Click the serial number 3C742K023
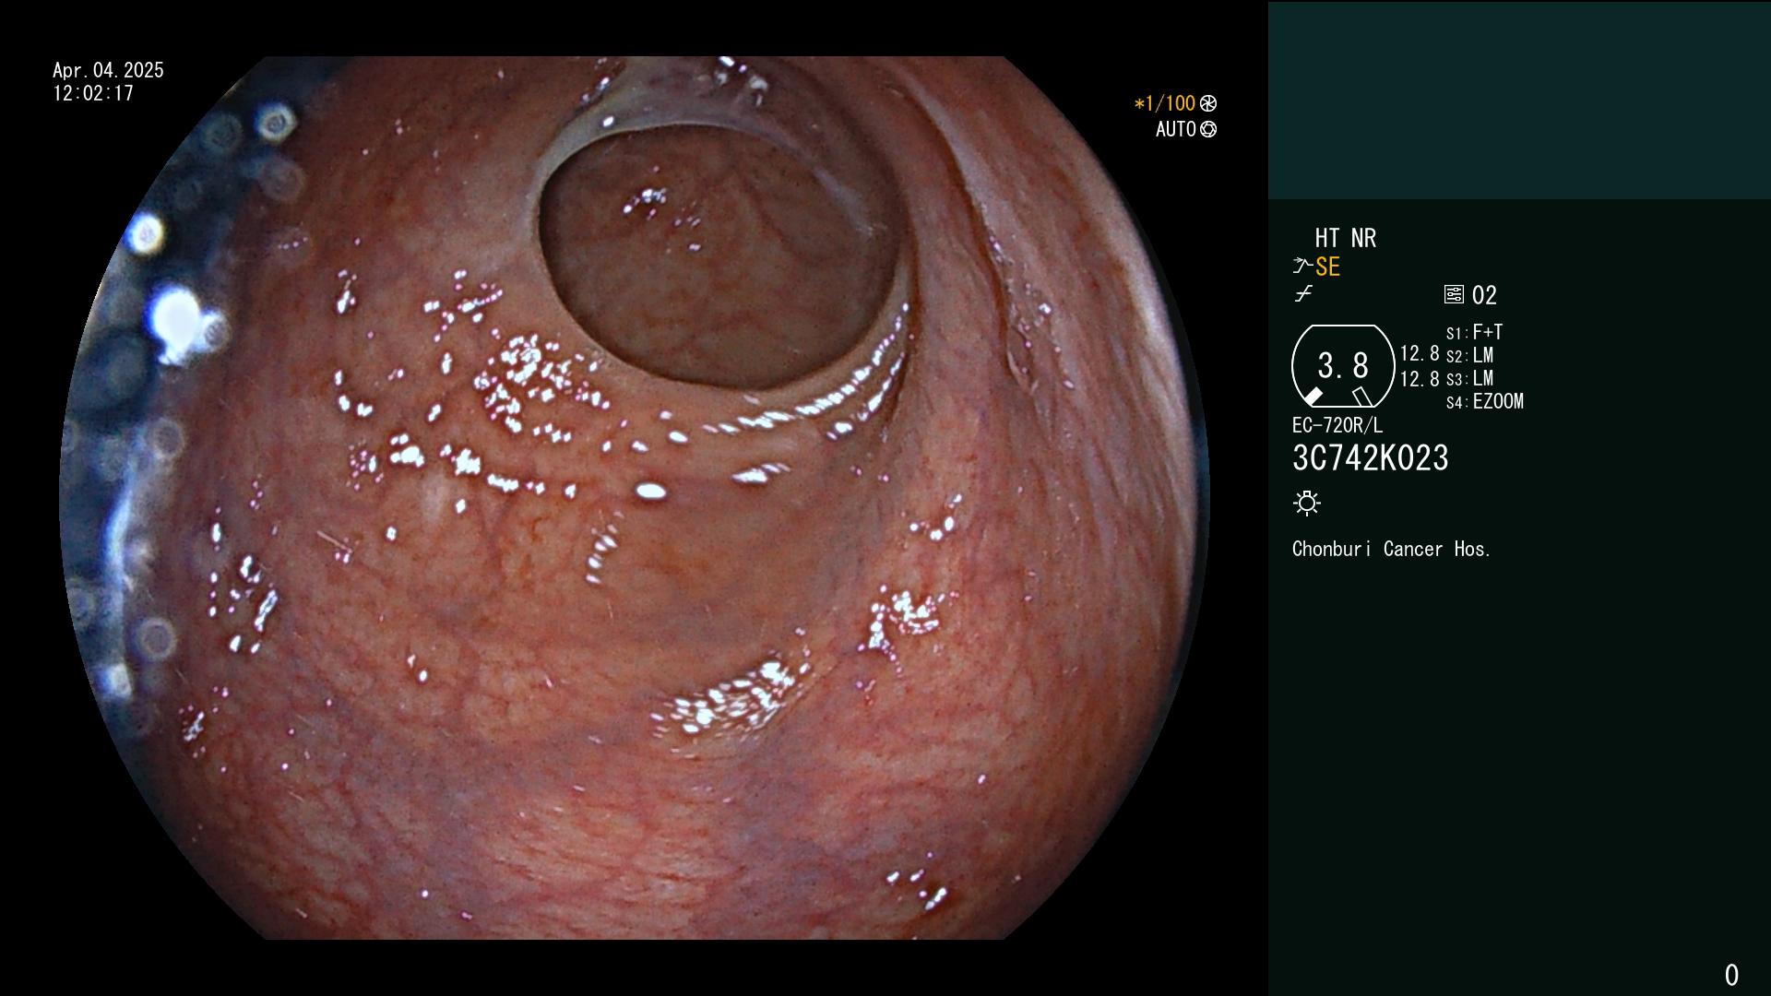The width and height of the screenshot is (1771, 996). click(x=1371, y=458)
